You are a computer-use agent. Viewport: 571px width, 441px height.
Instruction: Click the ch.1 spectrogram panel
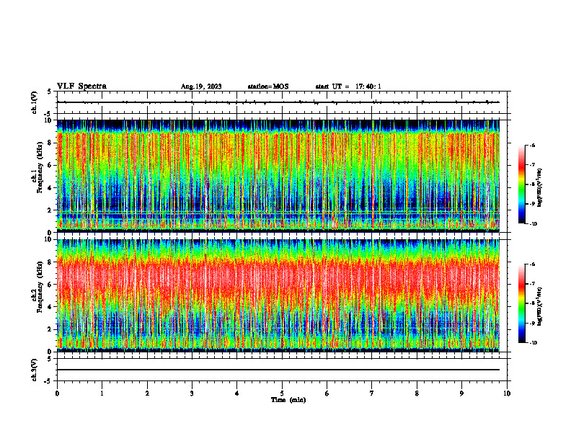[x=278, y=176]
